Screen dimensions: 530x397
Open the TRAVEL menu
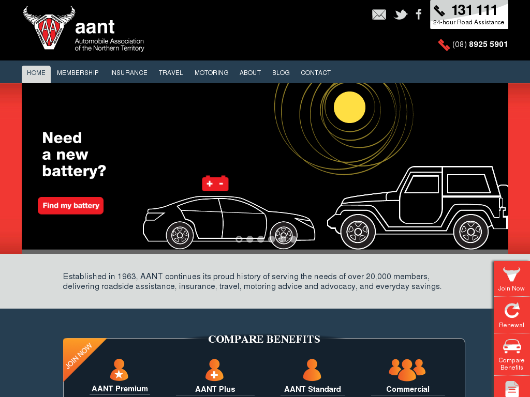(x=171, y=73)
